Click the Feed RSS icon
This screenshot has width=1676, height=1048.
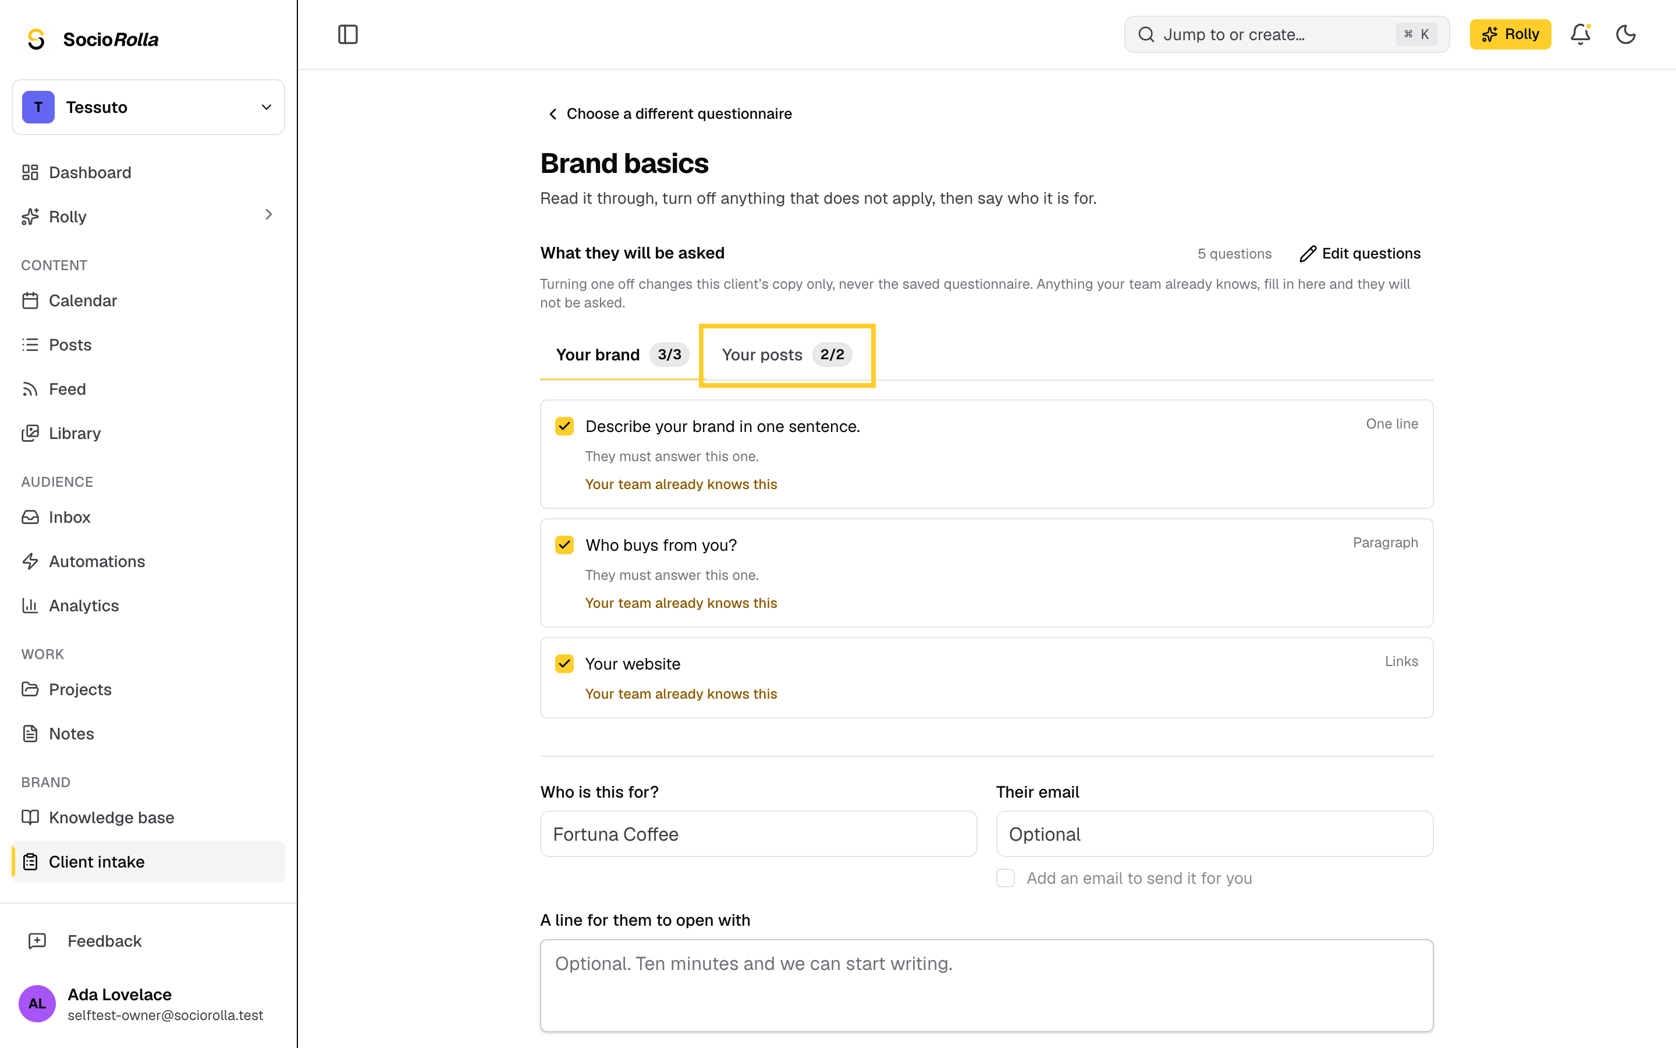tap(30, 389)
